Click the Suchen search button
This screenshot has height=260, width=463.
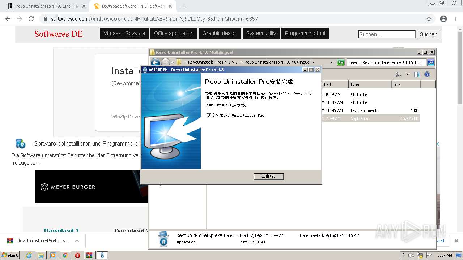coord(429,34)
